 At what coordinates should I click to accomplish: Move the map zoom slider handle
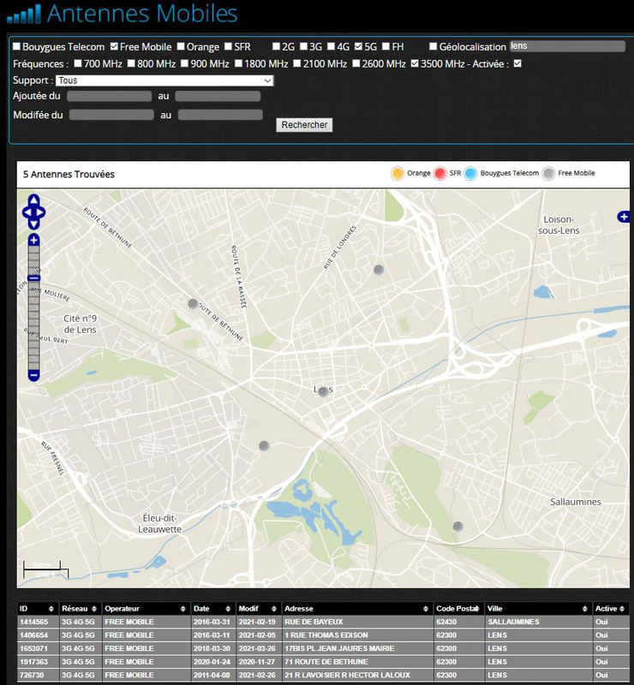coord(33,277)
